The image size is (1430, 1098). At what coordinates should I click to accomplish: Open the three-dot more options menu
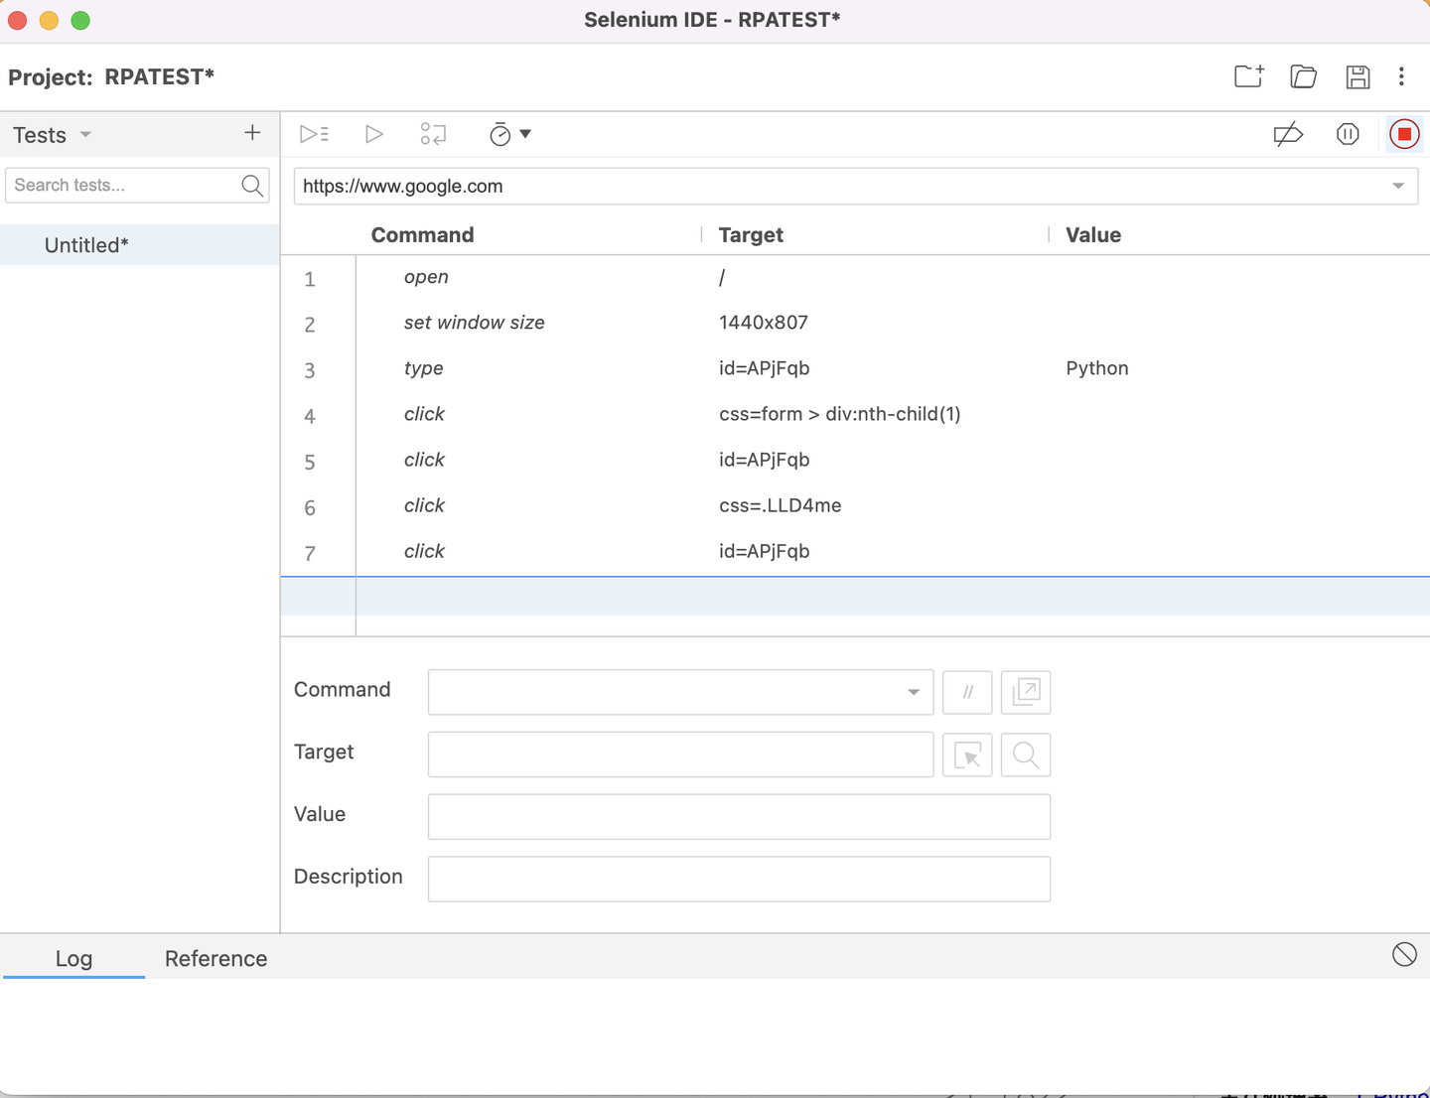click(x=1401, y=76)
